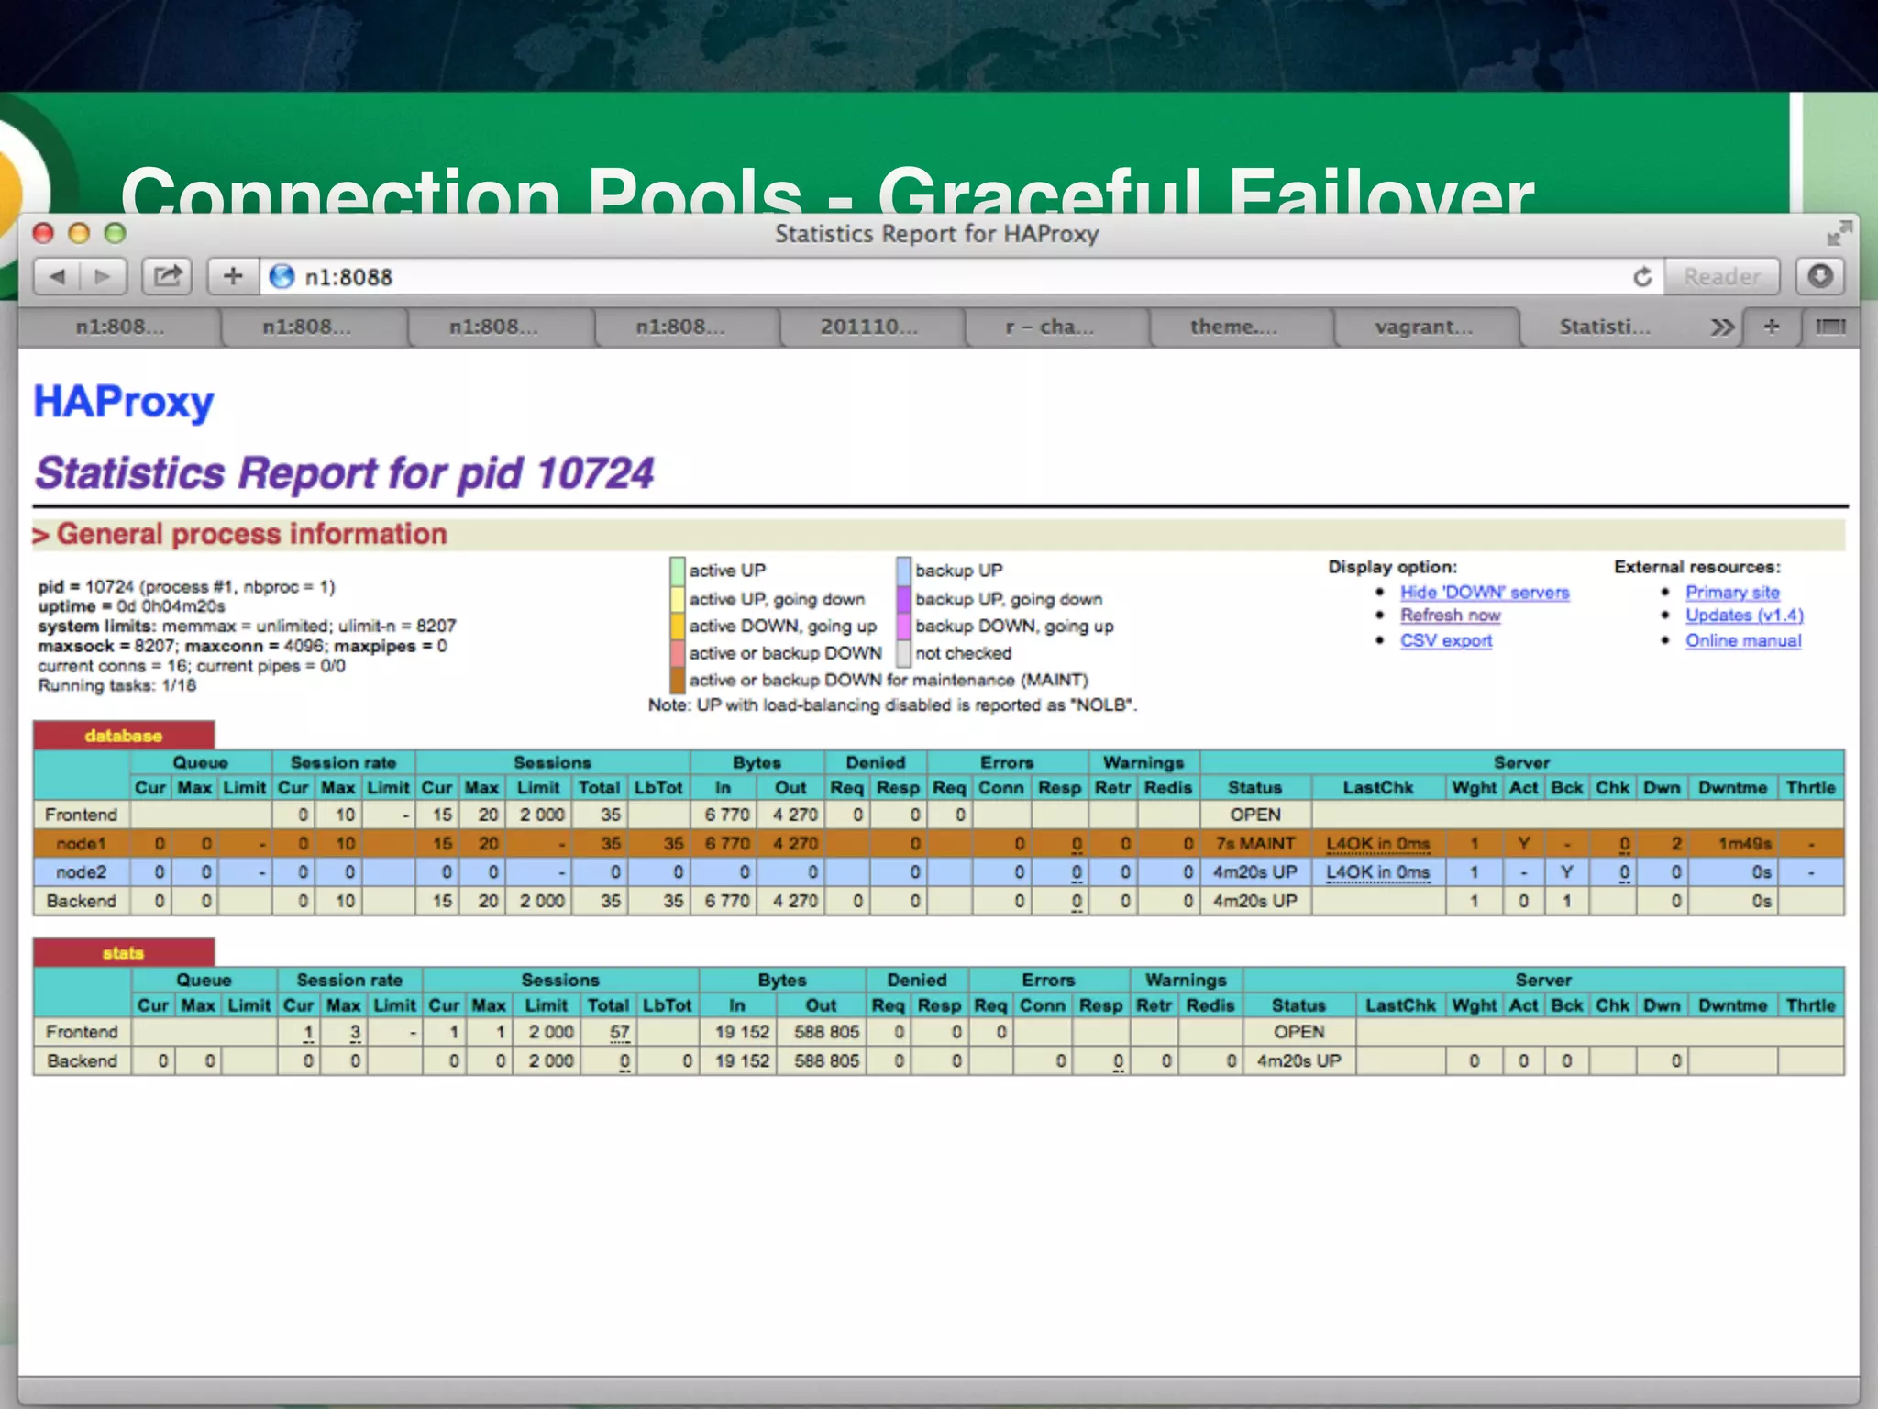Viewport: 1878px width, 1409px height.
Task: Click the globe site icon in address bar
Action: pyautogui.click(x=282, y=276)
